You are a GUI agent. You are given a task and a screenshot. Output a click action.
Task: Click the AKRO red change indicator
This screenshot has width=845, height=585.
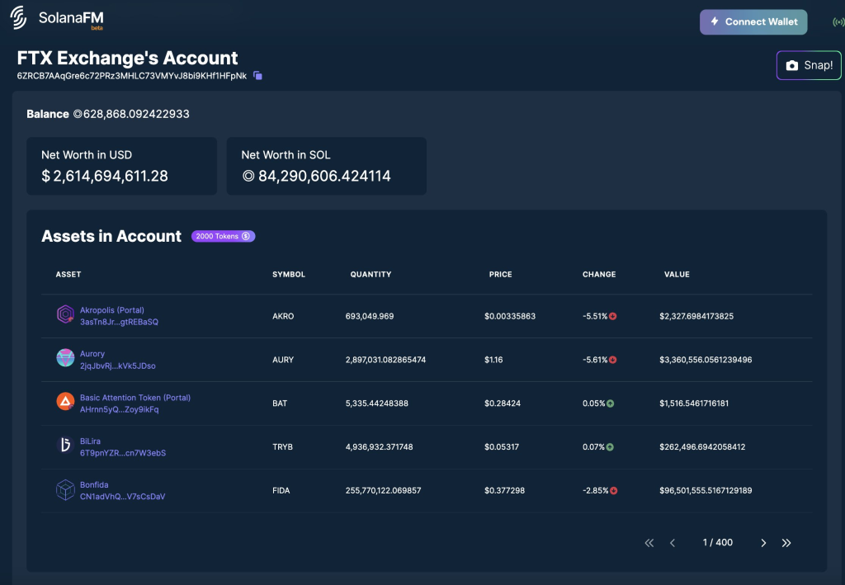pos(613,316)
